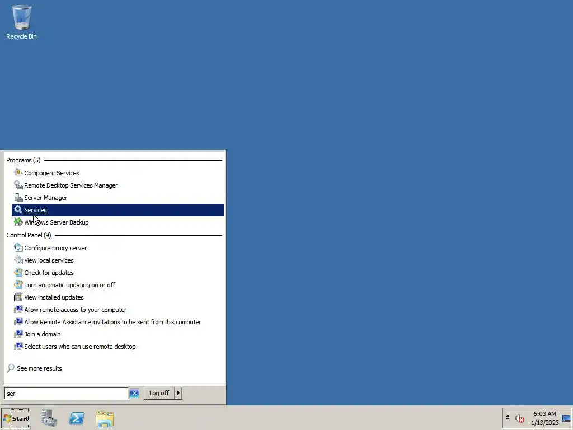Viewport: 573px width, 430px height.
Task: Click the Windows Server Backup icon
Action: tap(18, 222)
